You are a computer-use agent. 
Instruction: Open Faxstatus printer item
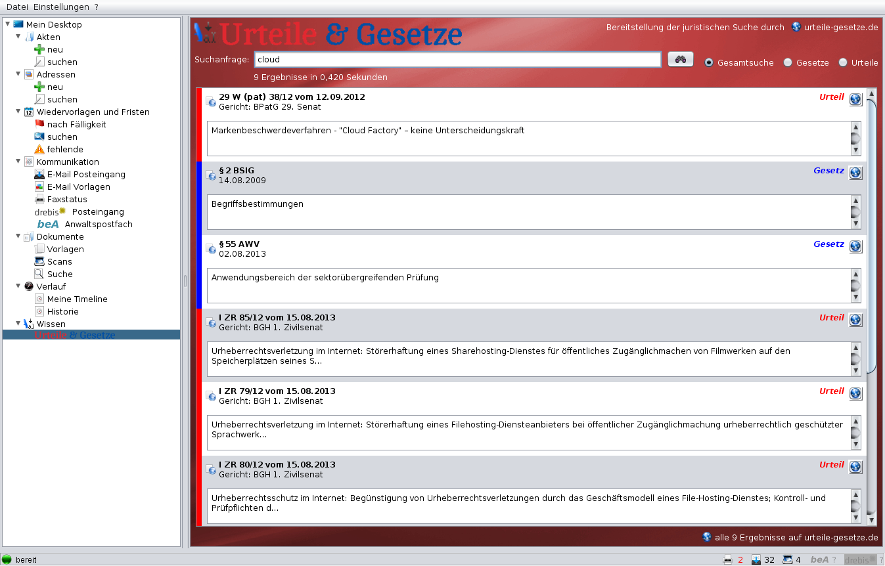60,199
